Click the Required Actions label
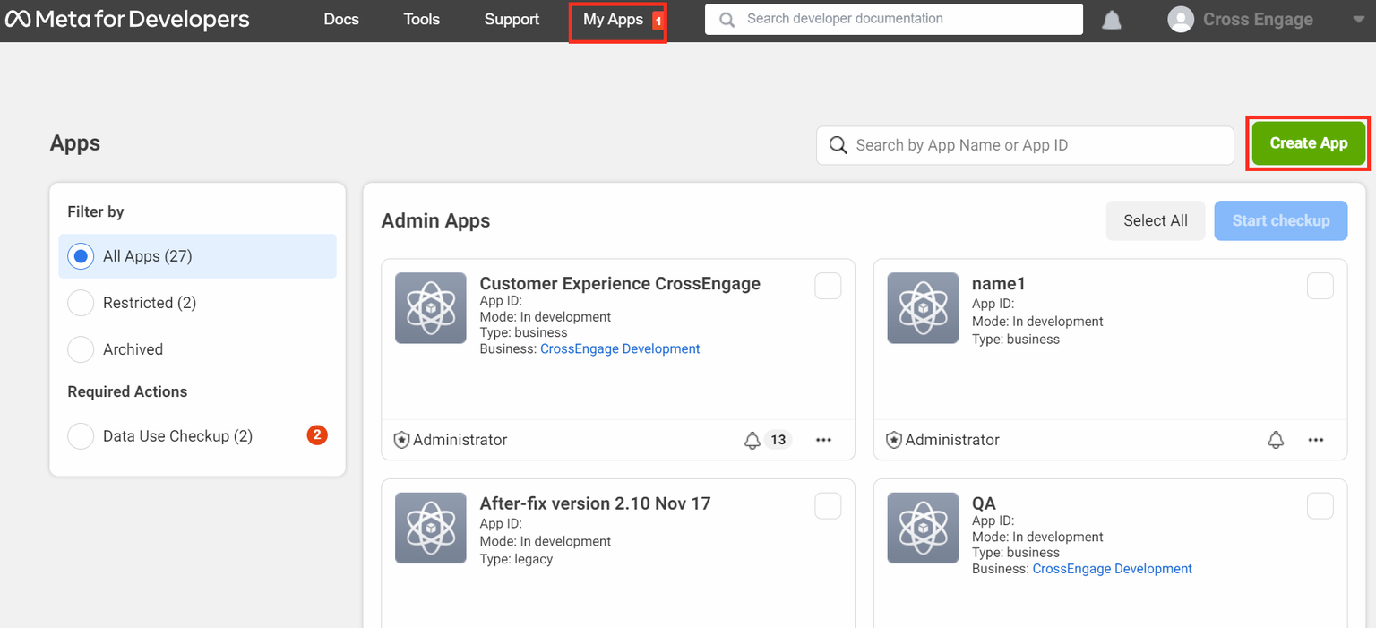The width and height of the screenshot is (1376, 628). [127, 391]
